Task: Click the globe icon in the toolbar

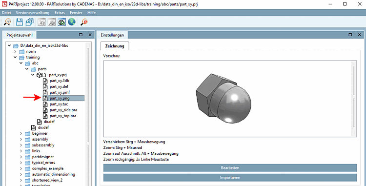Action: pyautogui.click(x=72, y=22)
